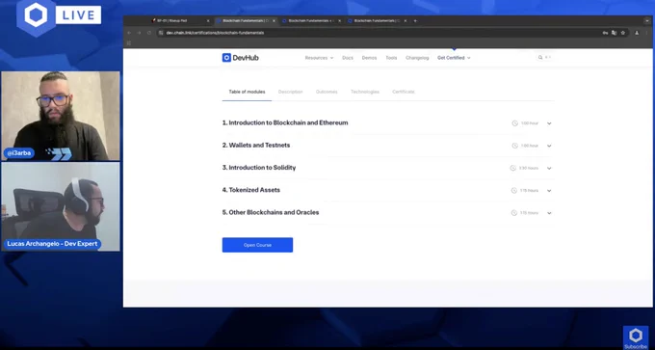Click the apps grid icon in the bookmarks bar
Image resolution: width=655 pixels, height=350 pixels.
tap(129, 42)
